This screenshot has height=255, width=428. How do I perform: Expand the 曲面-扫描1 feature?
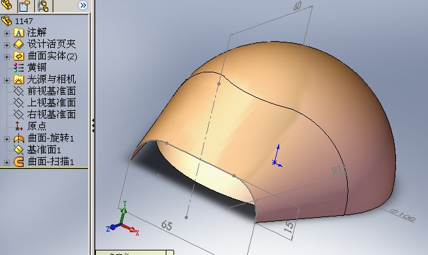click(7, 162)
